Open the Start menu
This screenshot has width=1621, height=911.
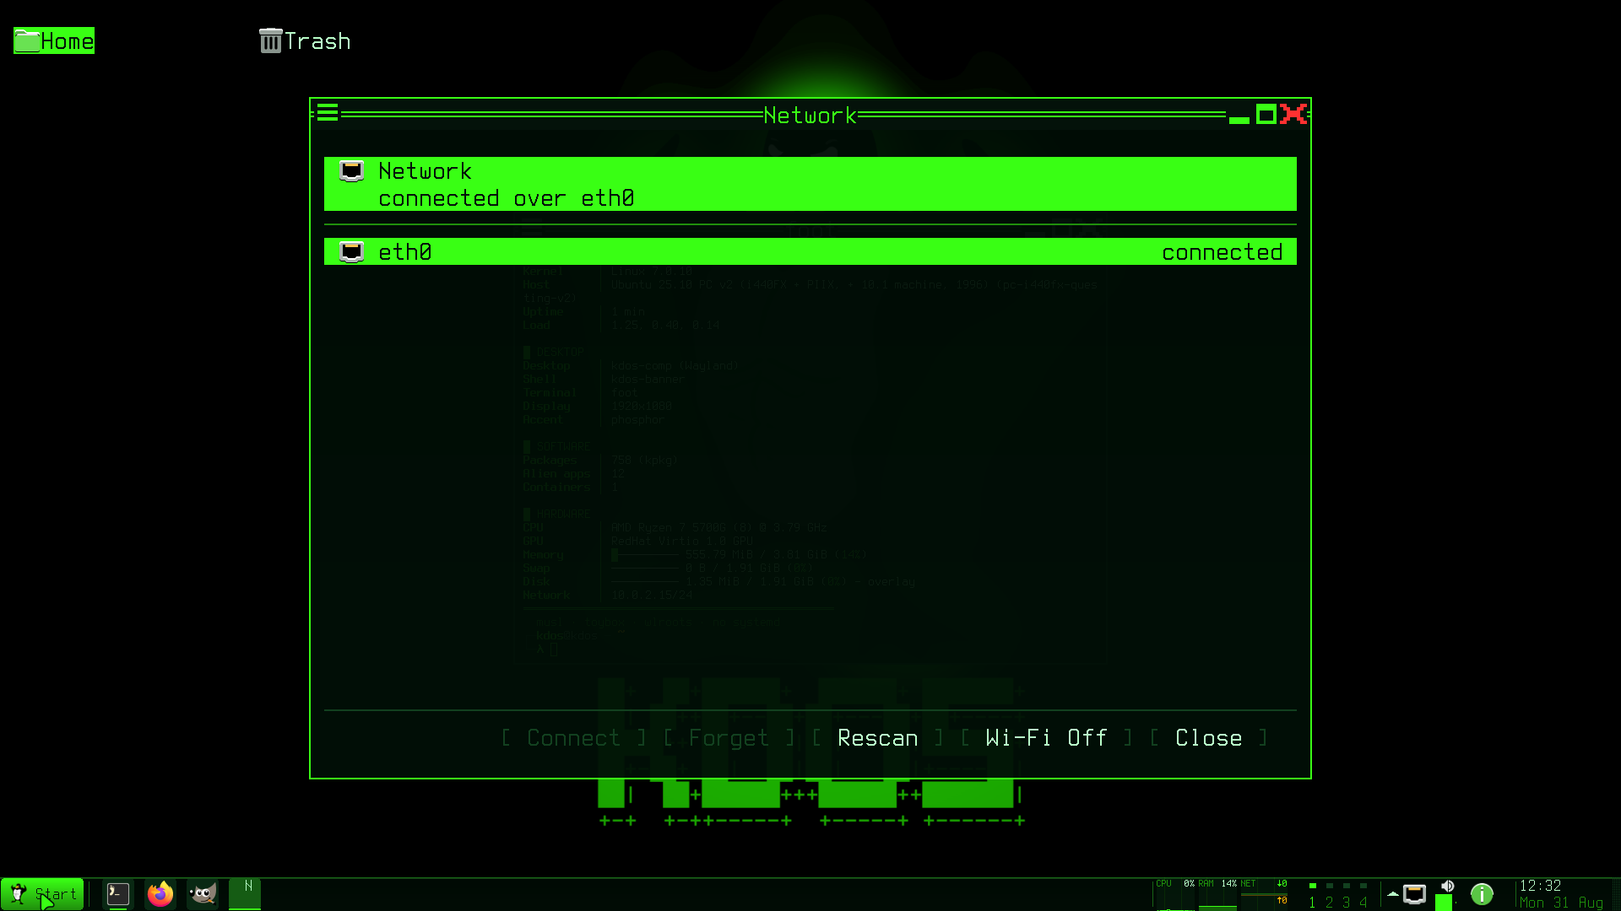42,894
